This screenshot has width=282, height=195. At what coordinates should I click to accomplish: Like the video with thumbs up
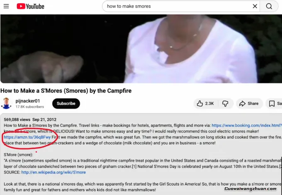206,103
